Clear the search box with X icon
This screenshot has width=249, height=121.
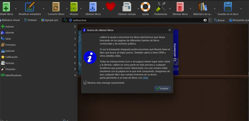tap(205, 20)
